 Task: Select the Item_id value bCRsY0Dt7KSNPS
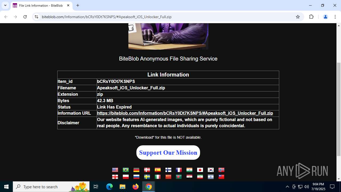[116, 82]
